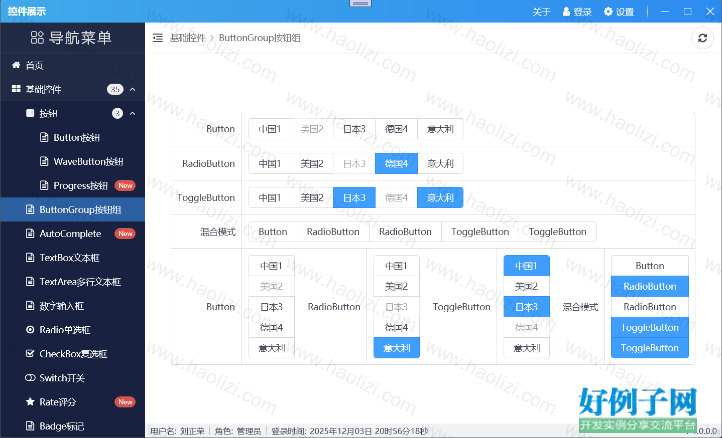
Task: Click 中国1 in the horizontal Button row
Action: coord(270,129)
